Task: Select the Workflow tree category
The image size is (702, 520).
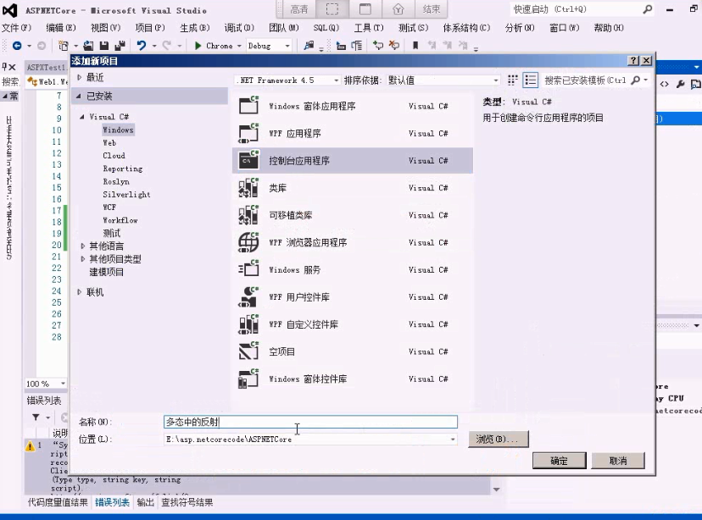Action: [120, 220]
